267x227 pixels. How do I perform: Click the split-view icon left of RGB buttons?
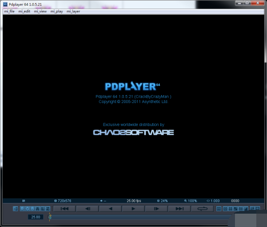pos(15,209)
